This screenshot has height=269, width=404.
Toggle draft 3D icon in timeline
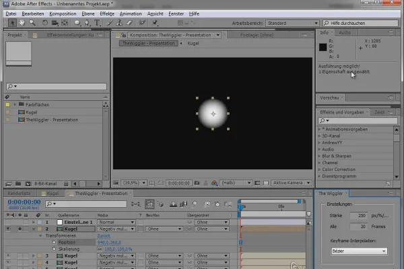[160, 204]
